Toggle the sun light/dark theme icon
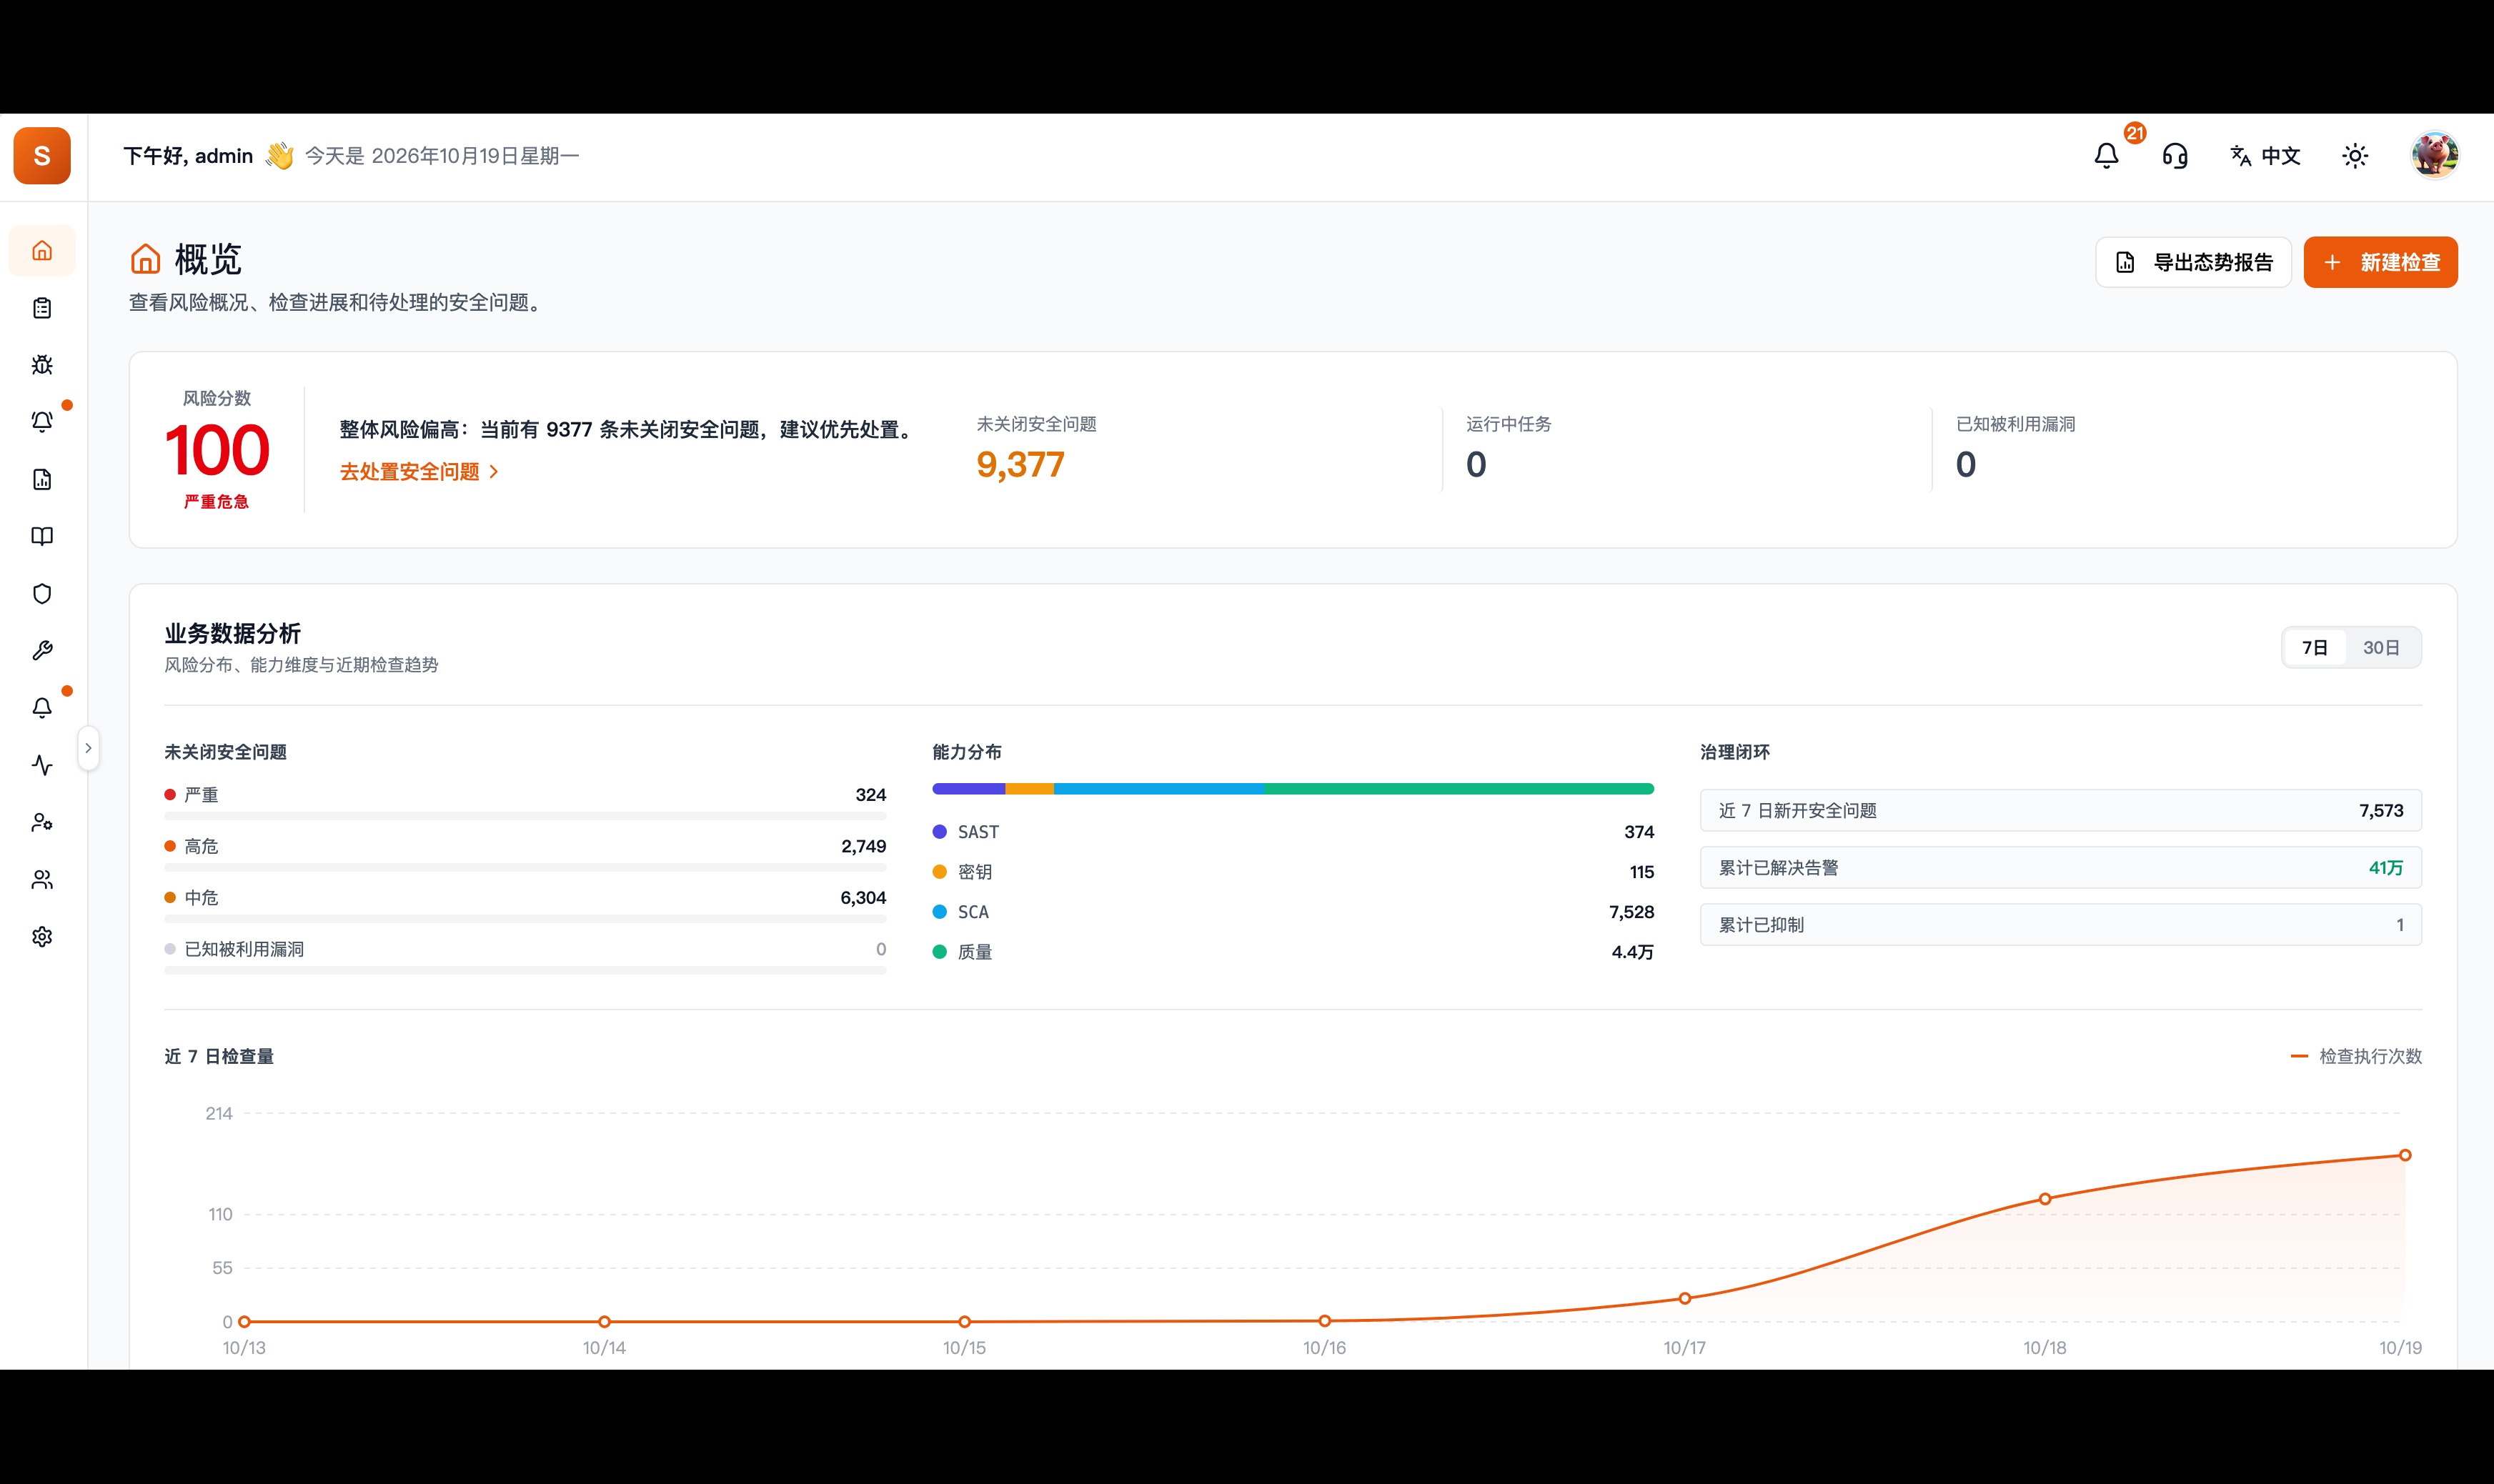 [2355, 156]
